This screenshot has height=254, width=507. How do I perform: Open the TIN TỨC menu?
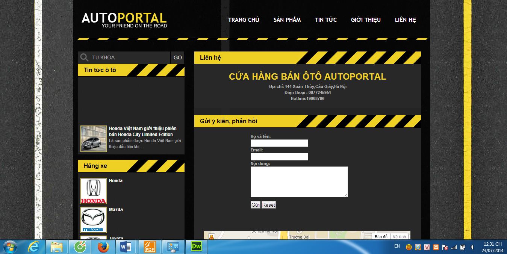pos(326,20)
